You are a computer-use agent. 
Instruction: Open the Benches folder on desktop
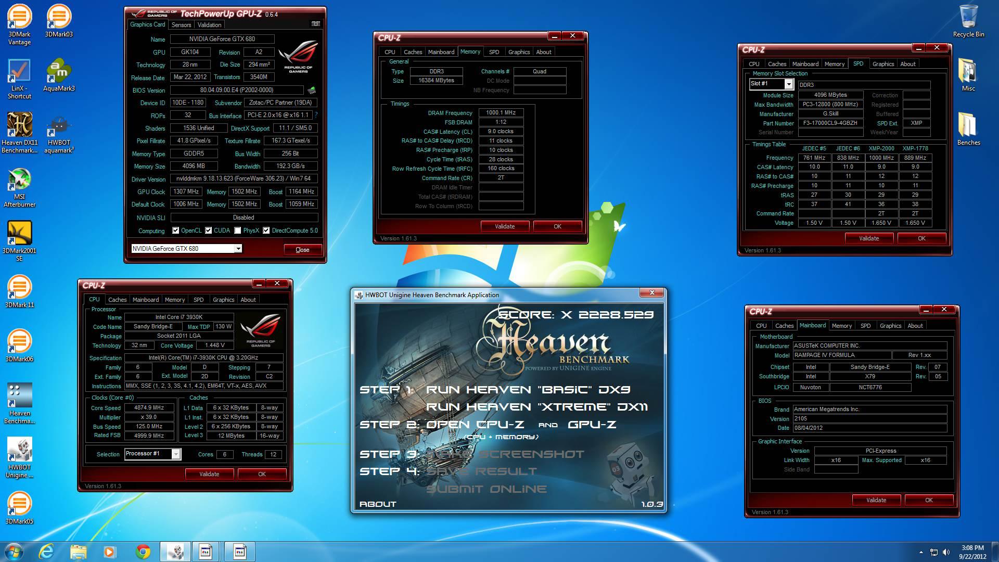point(968,129)
